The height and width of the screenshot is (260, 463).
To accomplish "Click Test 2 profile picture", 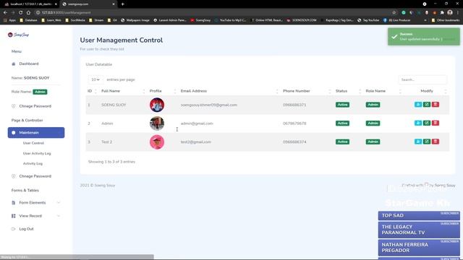I will click(157, 142).
